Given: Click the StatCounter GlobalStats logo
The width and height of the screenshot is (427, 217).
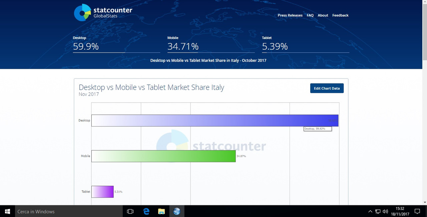Looking at the screenshot, I should pos(103,13).
